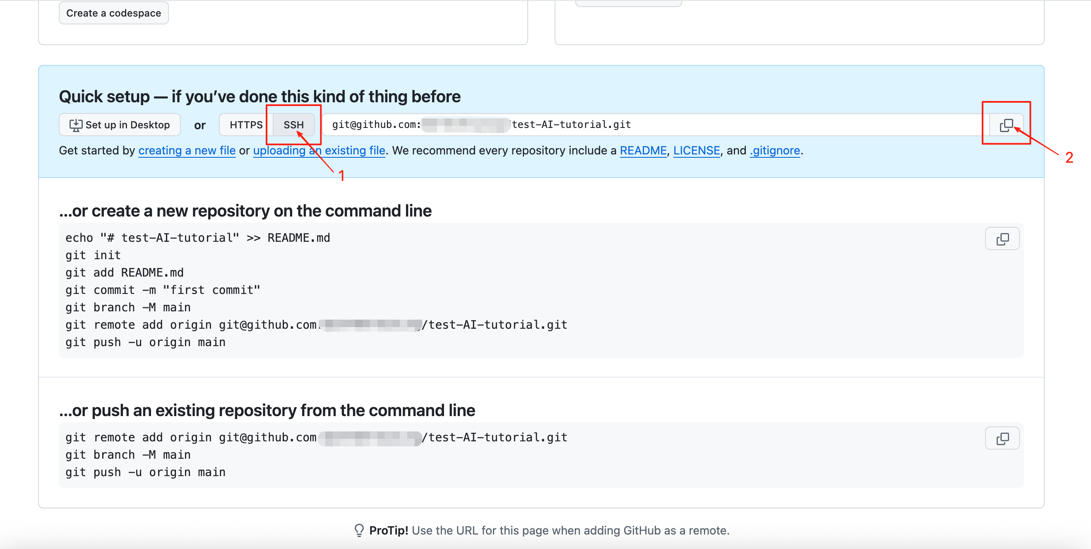Screen dimensions: 1091x549
Task: Click the lightbulb ProTip icon
Action: coord(359,530)
